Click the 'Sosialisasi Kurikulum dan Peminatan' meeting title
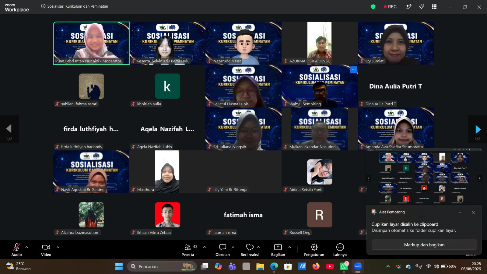The height and width of the screenshot is (274, 487). coord(78,6)
